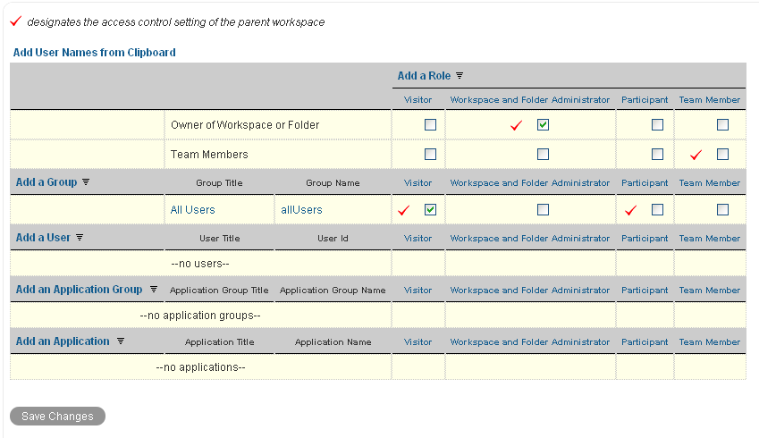
Task: Toggle Visitor checkbox for Owner of Workspace
Action: pyautogui.click(x=430, y=125)
